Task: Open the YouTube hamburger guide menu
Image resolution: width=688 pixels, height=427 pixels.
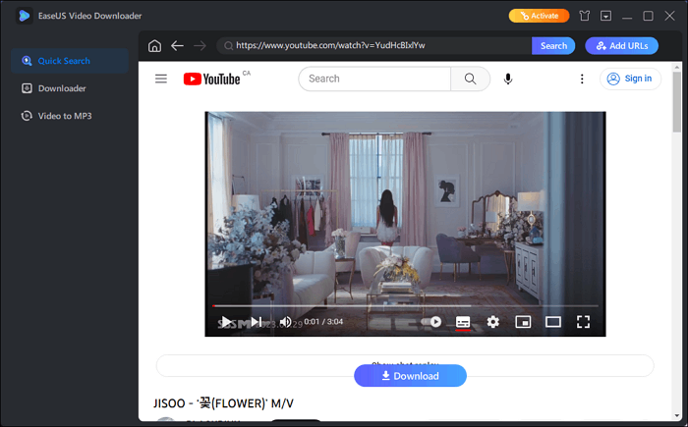Action: click(161, 79)
